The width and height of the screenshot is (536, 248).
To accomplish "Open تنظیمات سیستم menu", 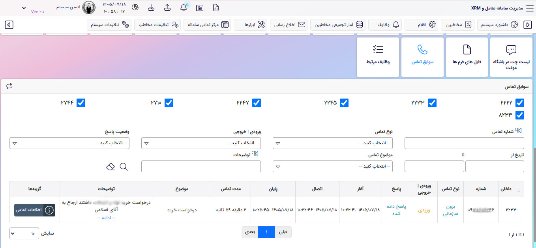I will (x=110, y=25).
